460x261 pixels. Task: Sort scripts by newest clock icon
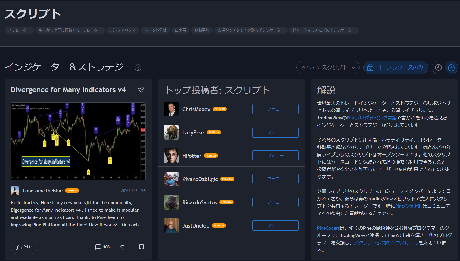(439, 67)
